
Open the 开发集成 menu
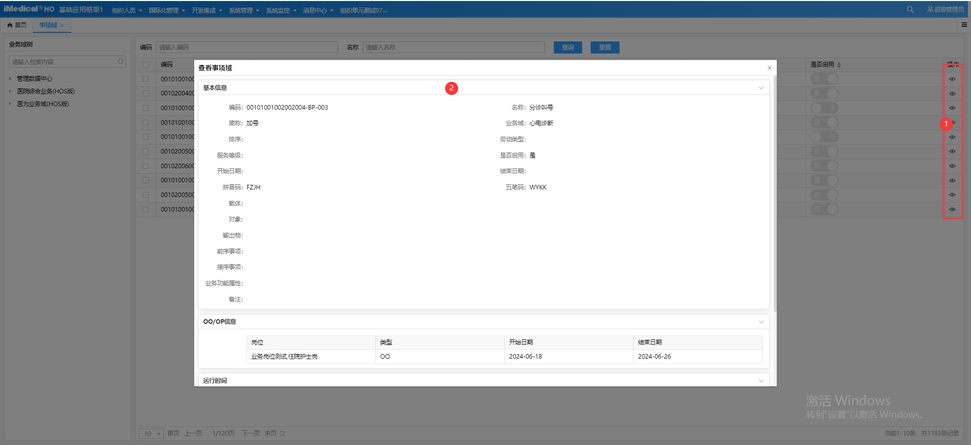pos(207,10)
